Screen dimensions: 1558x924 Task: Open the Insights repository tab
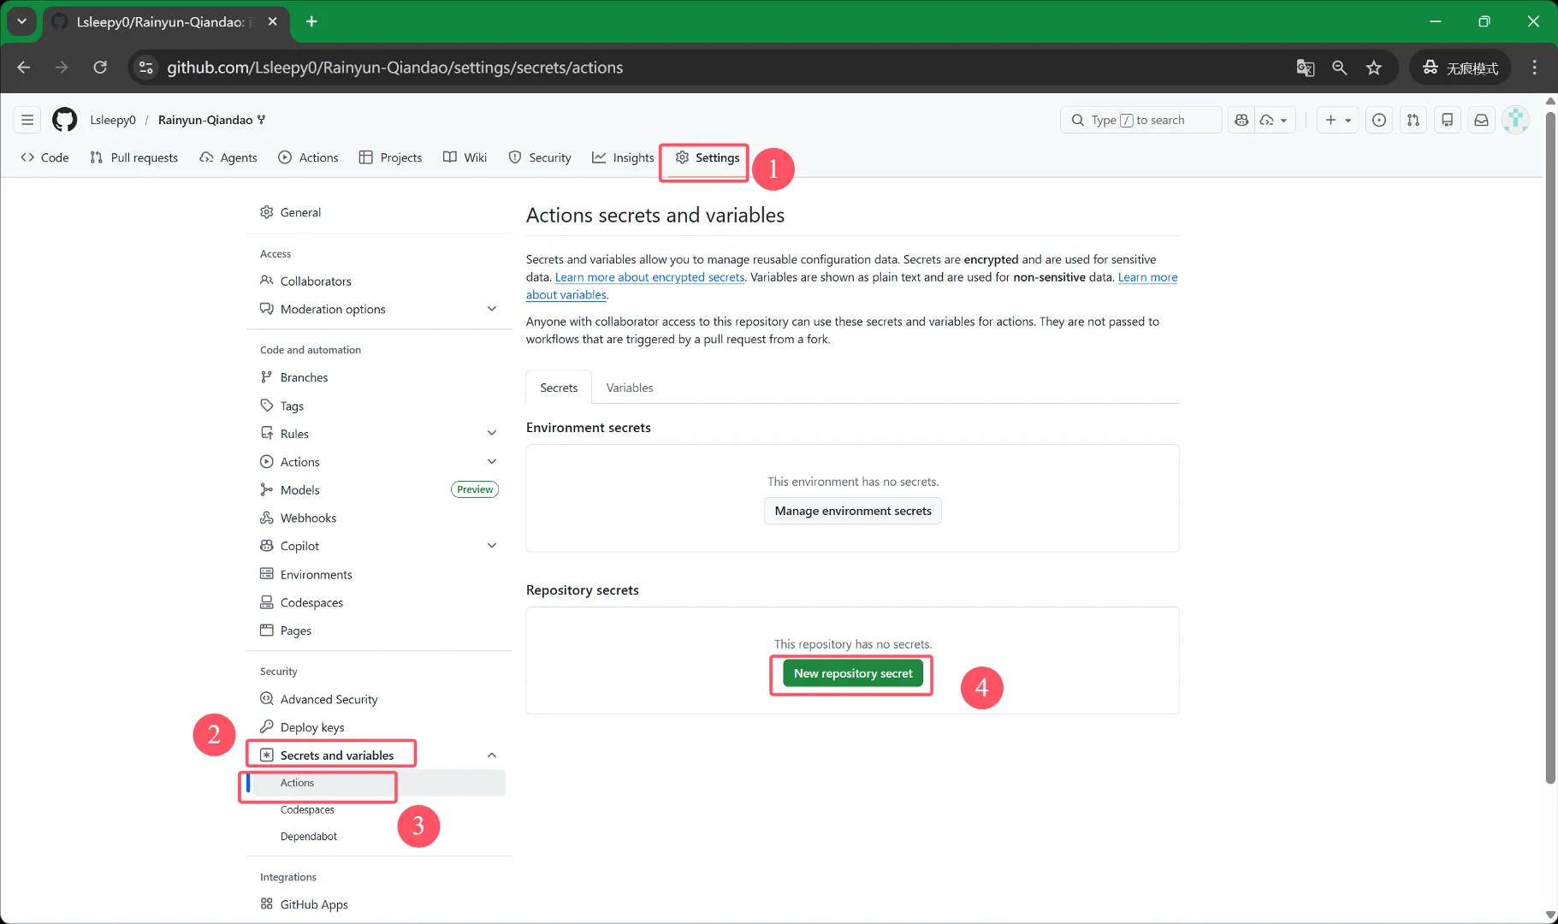click(623, 157)
